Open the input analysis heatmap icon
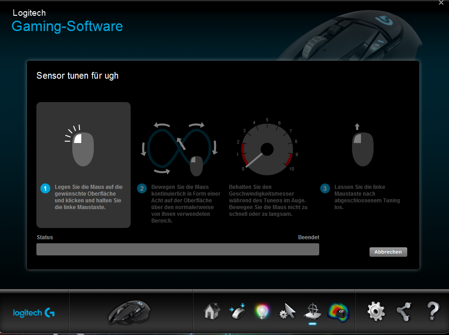Viewport: 449px width, 335px height. pyautogui.click(x=339, y=313)
